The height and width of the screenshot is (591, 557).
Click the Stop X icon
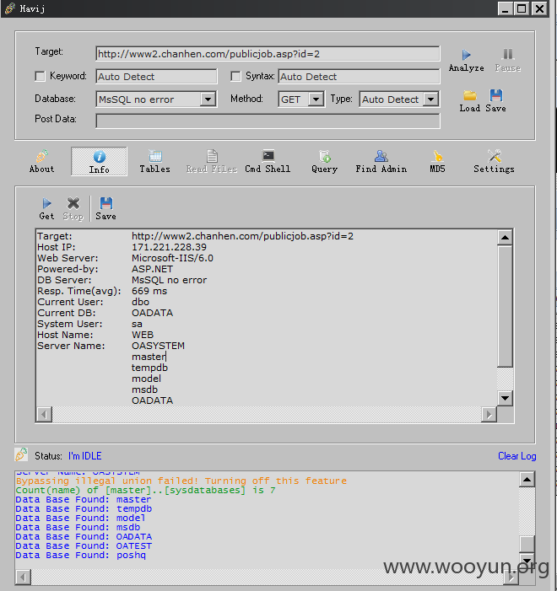[73, 203]
